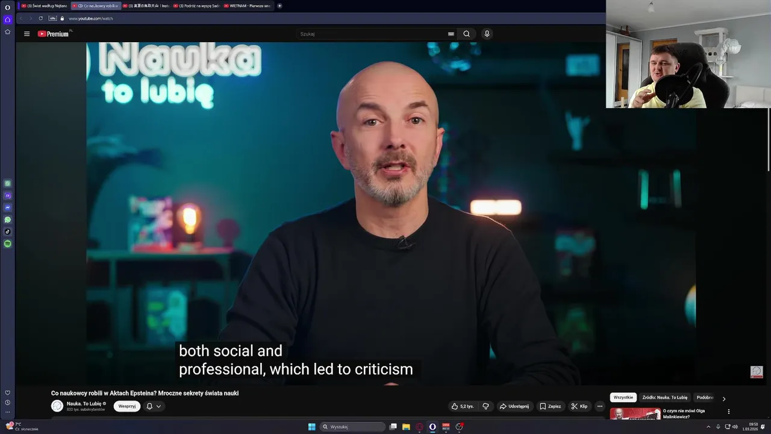This screenshot has width=771, height=434.
Task: Open volume speaker icon in system tray
Action: pos(735,427)
